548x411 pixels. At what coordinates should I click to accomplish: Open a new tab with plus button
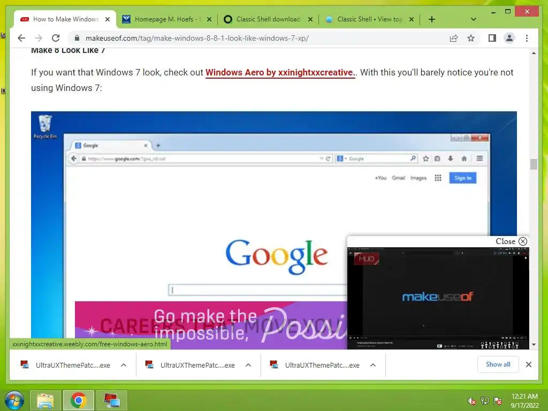point(432,19)
